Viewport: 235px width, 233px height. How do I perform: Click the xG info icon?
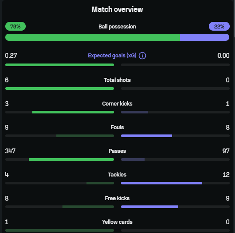coord(142,56)
